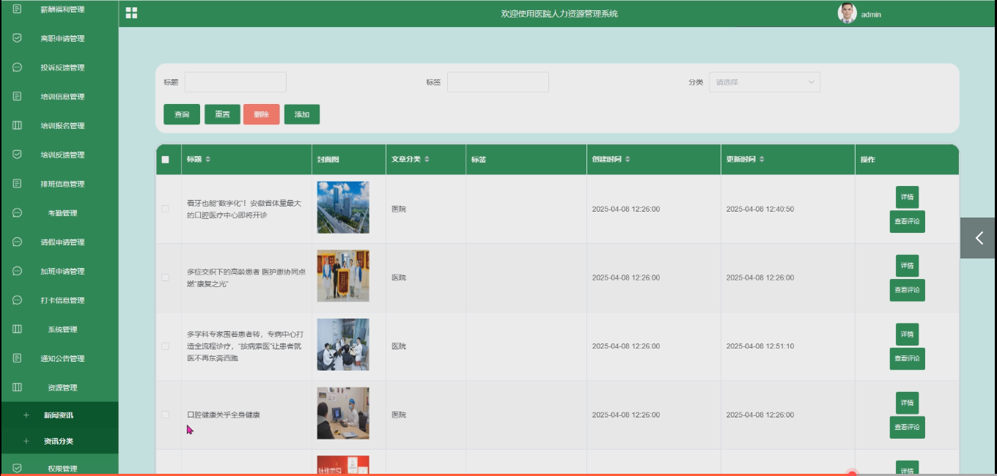The image size is (997, 476).
Task: Focus the 标题 search input field
Action: click(x=235, y=82)
